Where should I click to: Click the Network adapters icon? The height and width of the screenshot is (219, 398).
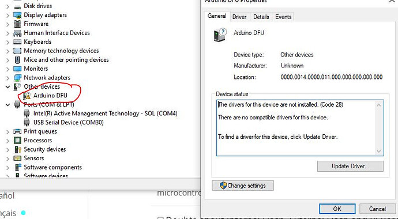click(17, 78)
